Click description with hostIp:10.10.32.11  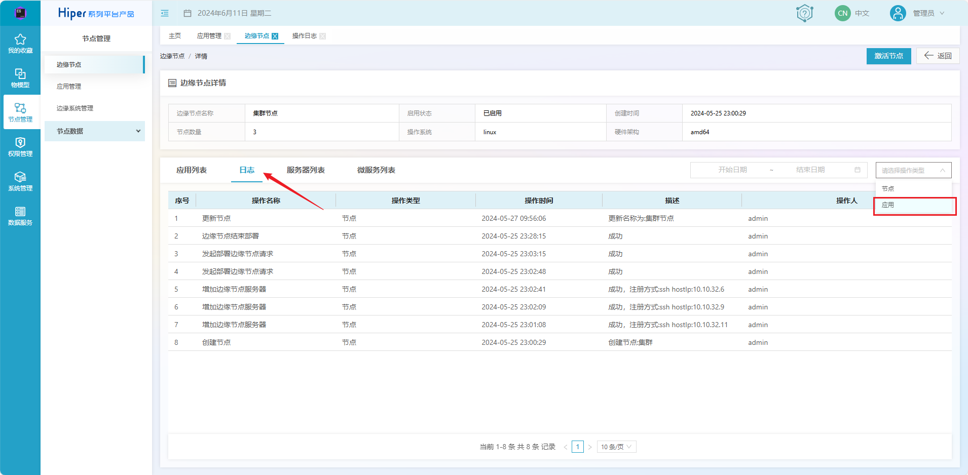click(668, 325)
